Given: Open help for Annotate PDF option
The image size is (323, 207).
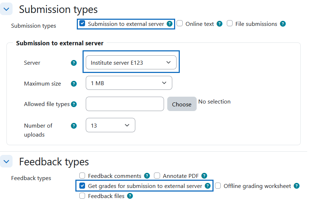Looking at the screenshot, I should (204, 176).
